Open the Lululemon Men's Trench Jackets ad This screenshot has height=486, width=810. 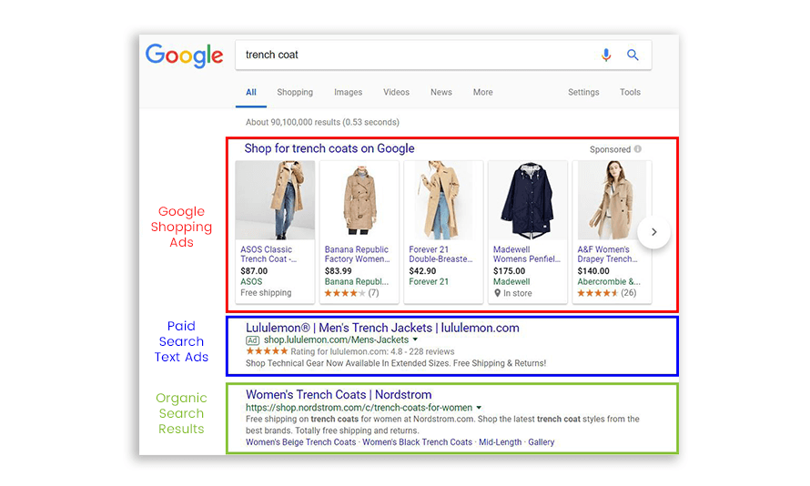tap(382, 328)
